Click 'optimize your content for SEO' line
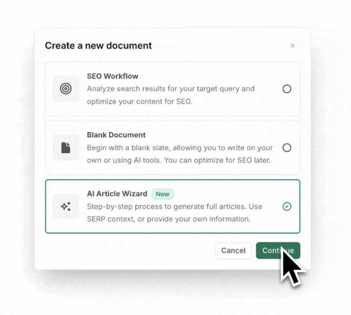Screen dimensions: 351x315 (140, 101)
